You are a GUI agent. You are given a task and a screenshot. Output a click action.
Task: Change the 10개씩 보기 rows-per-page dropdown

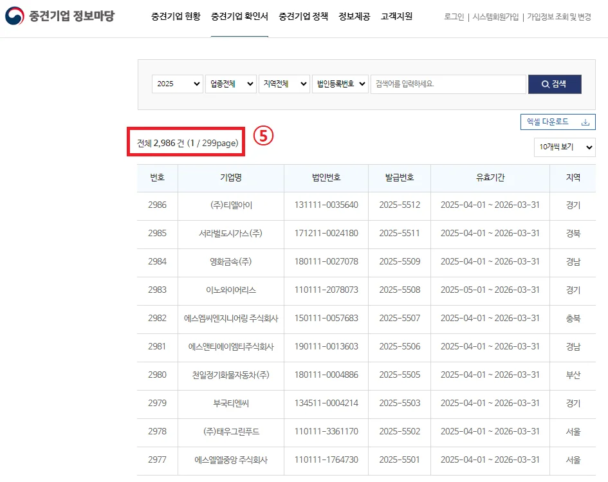564,147
